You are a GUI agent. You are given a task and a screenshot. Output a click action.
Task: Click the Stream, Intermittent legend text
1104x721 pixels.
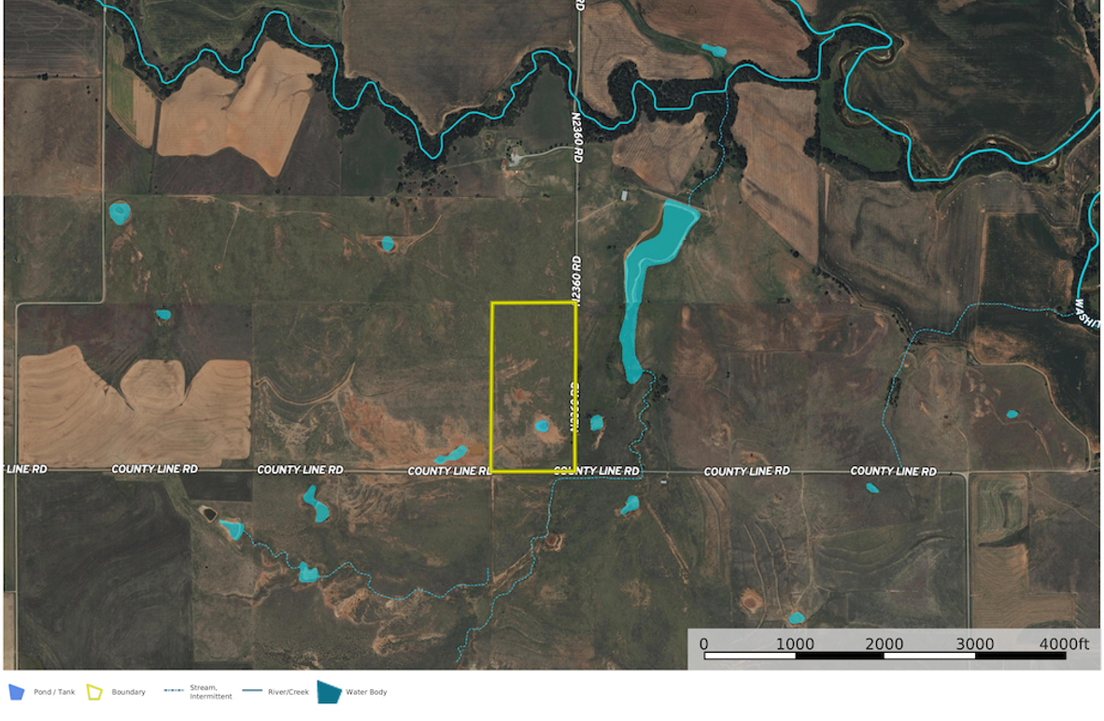tap(210, 692)
